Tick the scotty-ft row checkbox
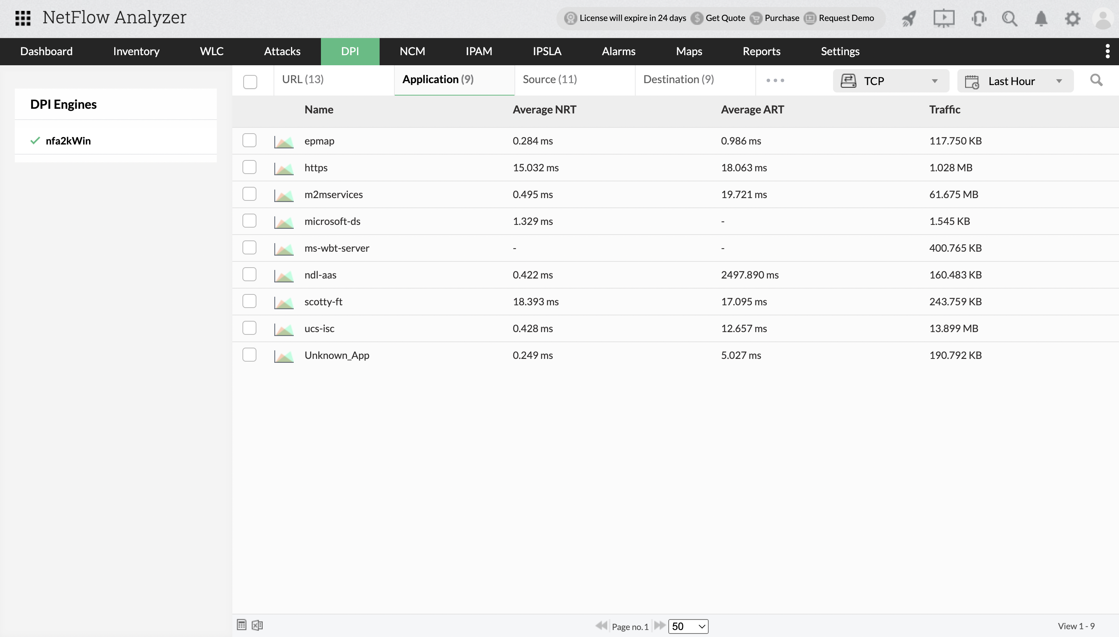The height and width of the screenshot is (637, 1119). point(249,301)
